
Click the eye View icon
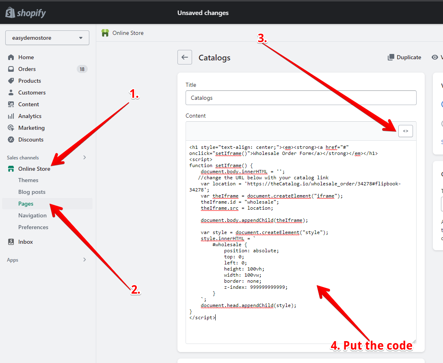(435, 57)
